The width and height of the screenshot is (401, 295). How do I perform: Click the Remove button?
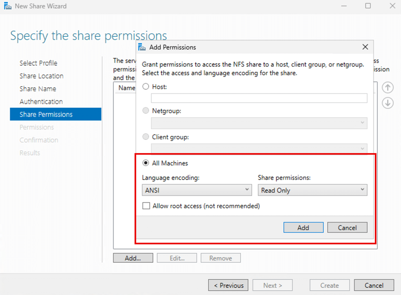click(221, 258)
